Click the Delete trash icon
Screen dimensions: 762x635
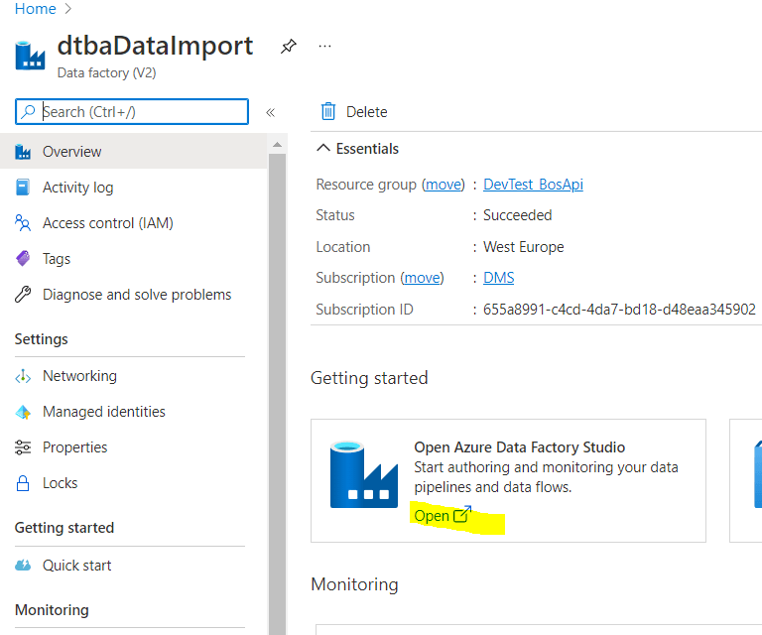coord(328,112)
